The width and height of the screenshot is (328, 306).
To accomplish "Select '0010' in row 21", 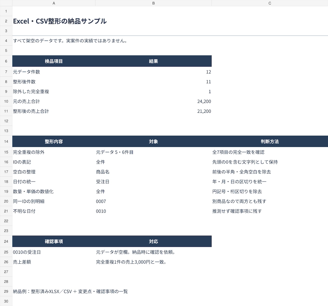I will 154,211.
